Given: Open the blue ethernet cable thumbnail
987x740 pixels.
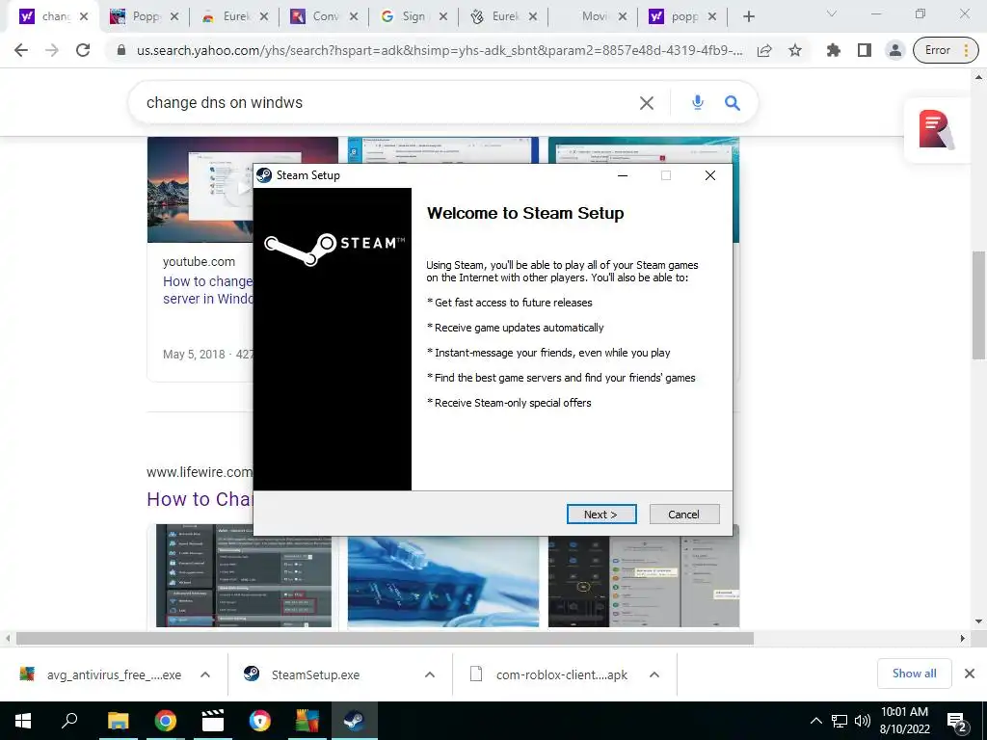Looking at the screenshot, I should click(x=443, y=581).
